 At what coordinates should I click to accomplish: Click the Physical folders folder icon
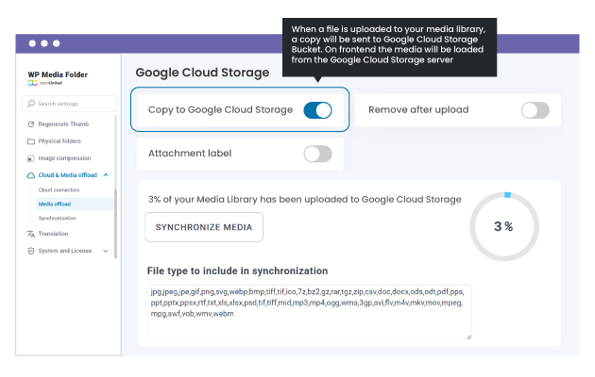(x=31, y=141)
